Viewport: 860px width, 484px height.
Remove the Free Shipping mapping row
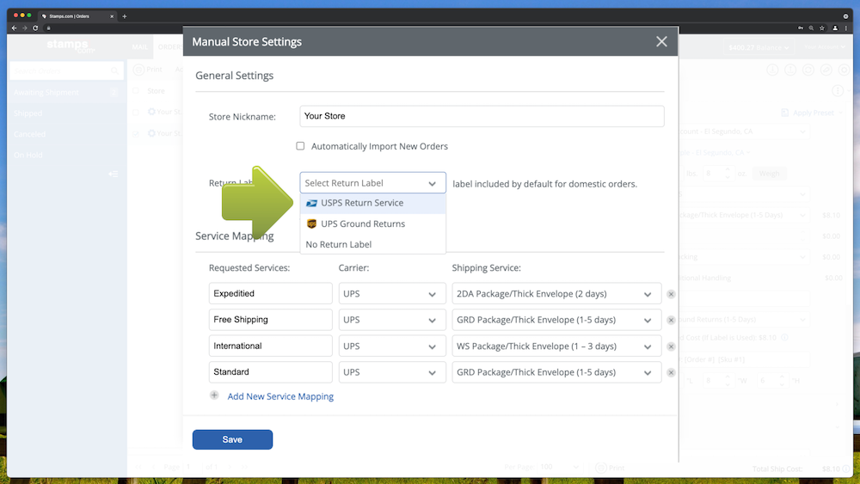click(x=671, y=320)
